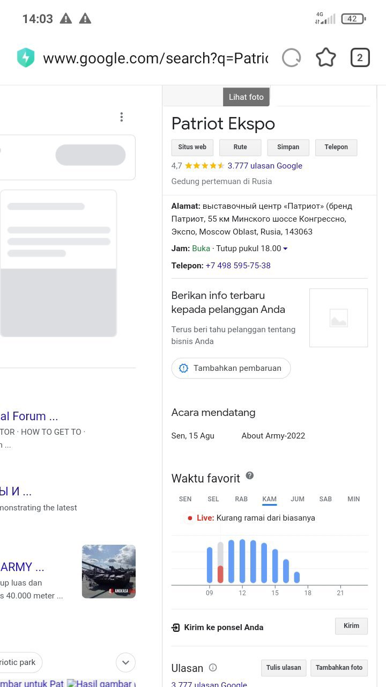
Task: Switch to the JUM day tab
Action: (298, 499)
